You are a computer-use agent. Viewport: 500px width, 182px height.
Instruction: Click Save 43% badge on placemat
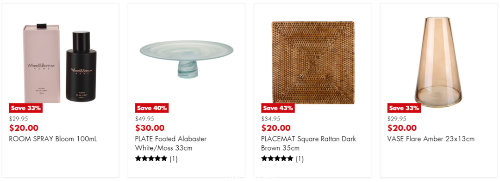tap(278, 108)
